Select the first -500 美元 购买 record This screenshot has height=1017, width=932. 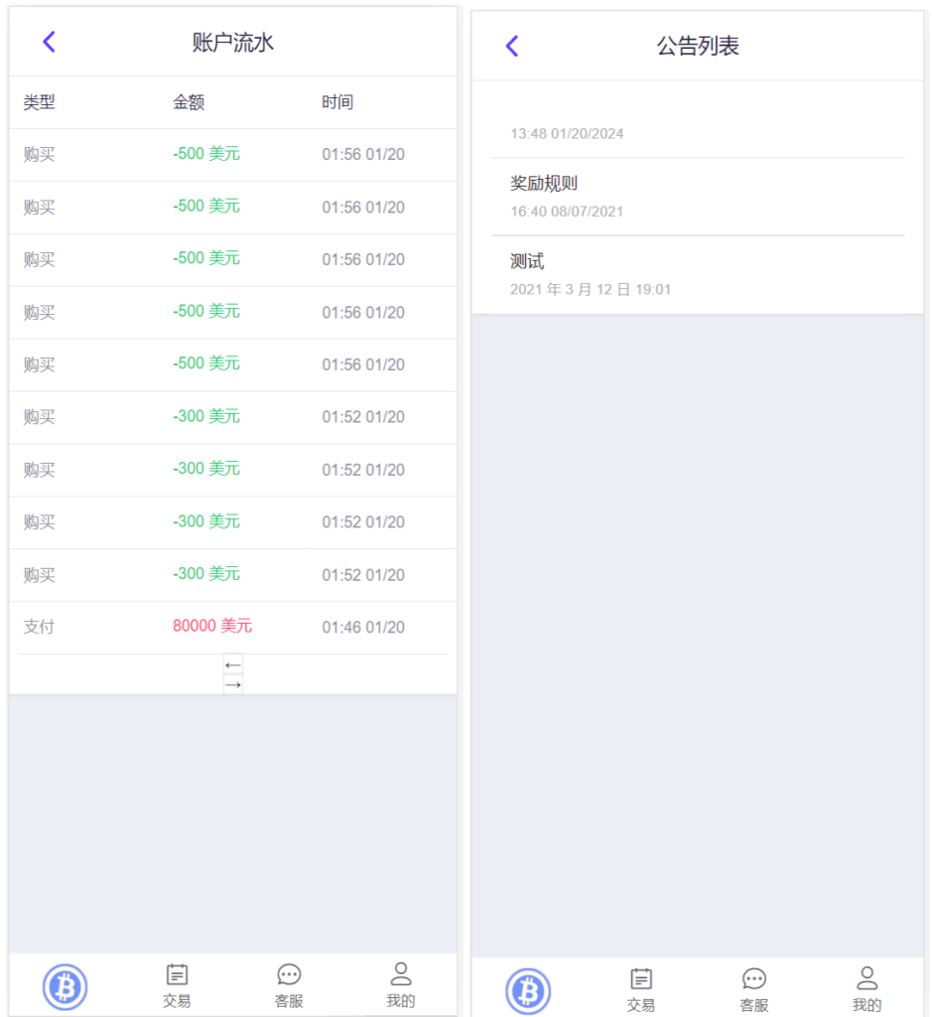coord(232,154)
